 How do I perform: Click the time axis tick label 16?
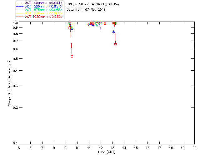click(148, 148)
